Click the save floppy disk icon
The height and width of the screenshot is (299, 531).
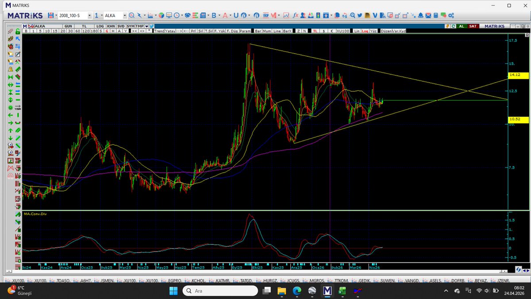click(51, 16)
